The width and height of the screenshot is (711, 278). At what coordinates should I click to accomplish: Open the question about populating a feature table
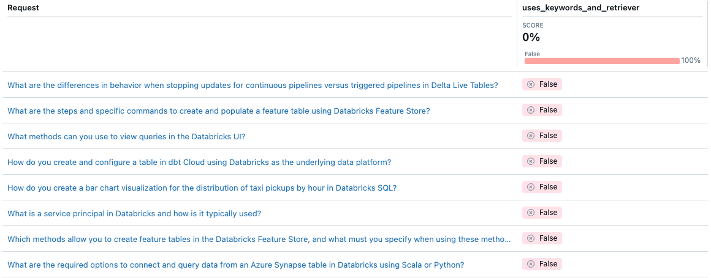click(219, 111)
